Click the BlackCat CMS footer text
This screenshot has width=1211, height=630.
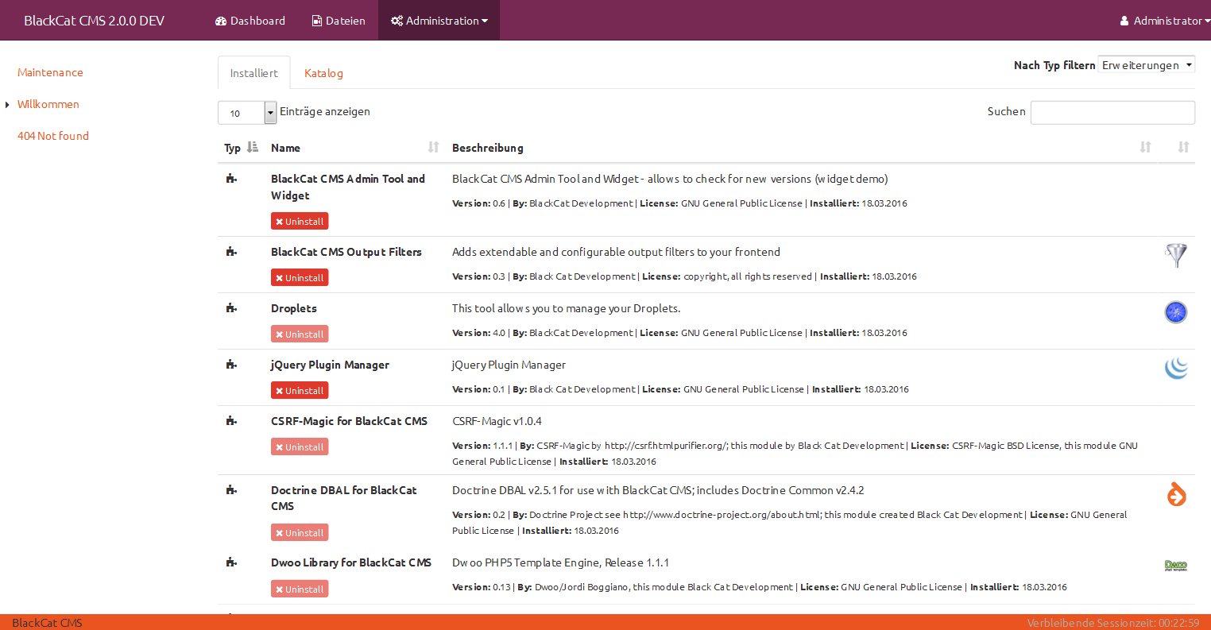click(x=48, y=623)
